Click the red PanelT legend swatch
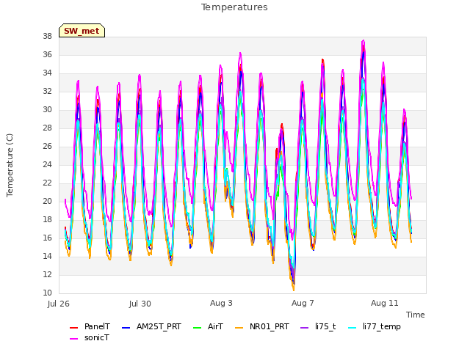 (x=73, y=328)
